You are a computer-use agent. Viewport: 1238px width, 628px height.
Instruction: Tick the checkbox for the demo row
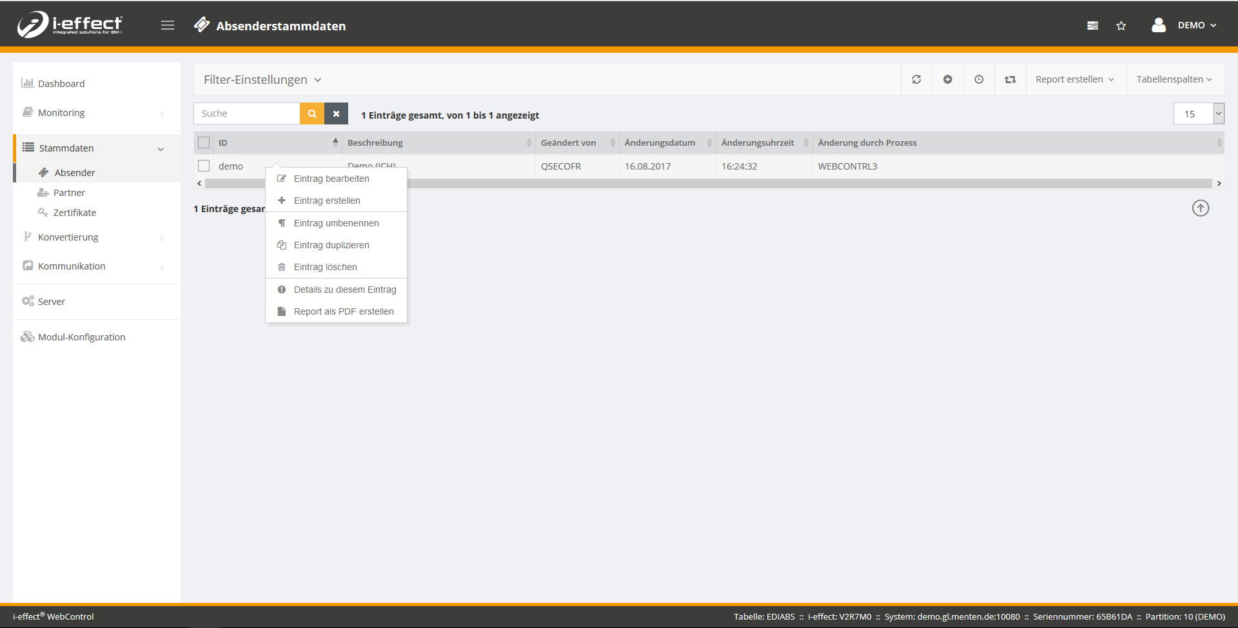(x=204, y=166)
